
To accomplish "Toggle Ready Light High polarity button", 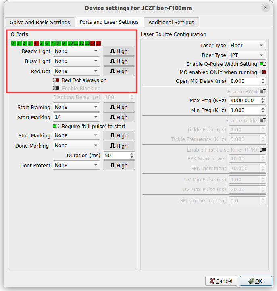I will [119, 51].
